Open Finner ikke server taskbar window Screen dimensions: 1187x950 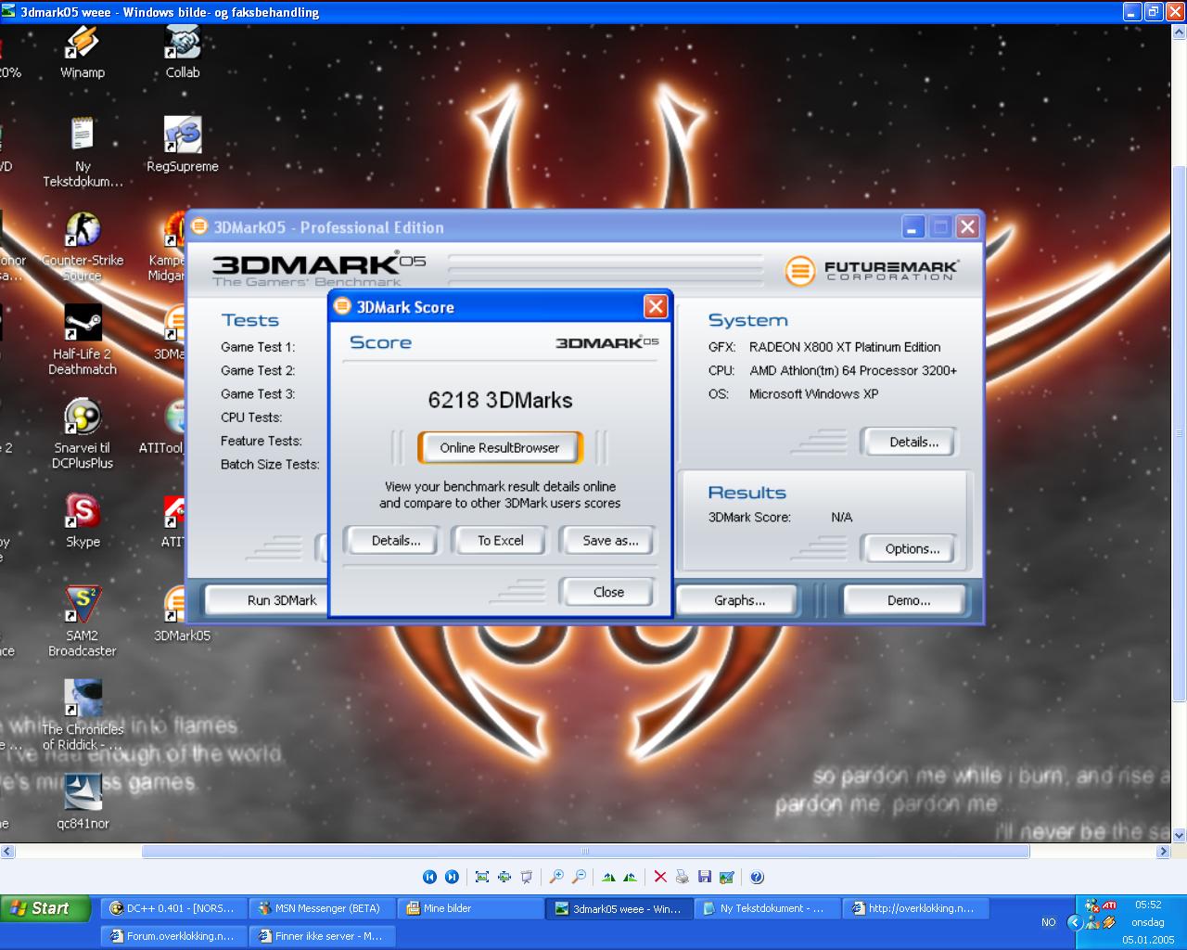[x=322, y=936]
